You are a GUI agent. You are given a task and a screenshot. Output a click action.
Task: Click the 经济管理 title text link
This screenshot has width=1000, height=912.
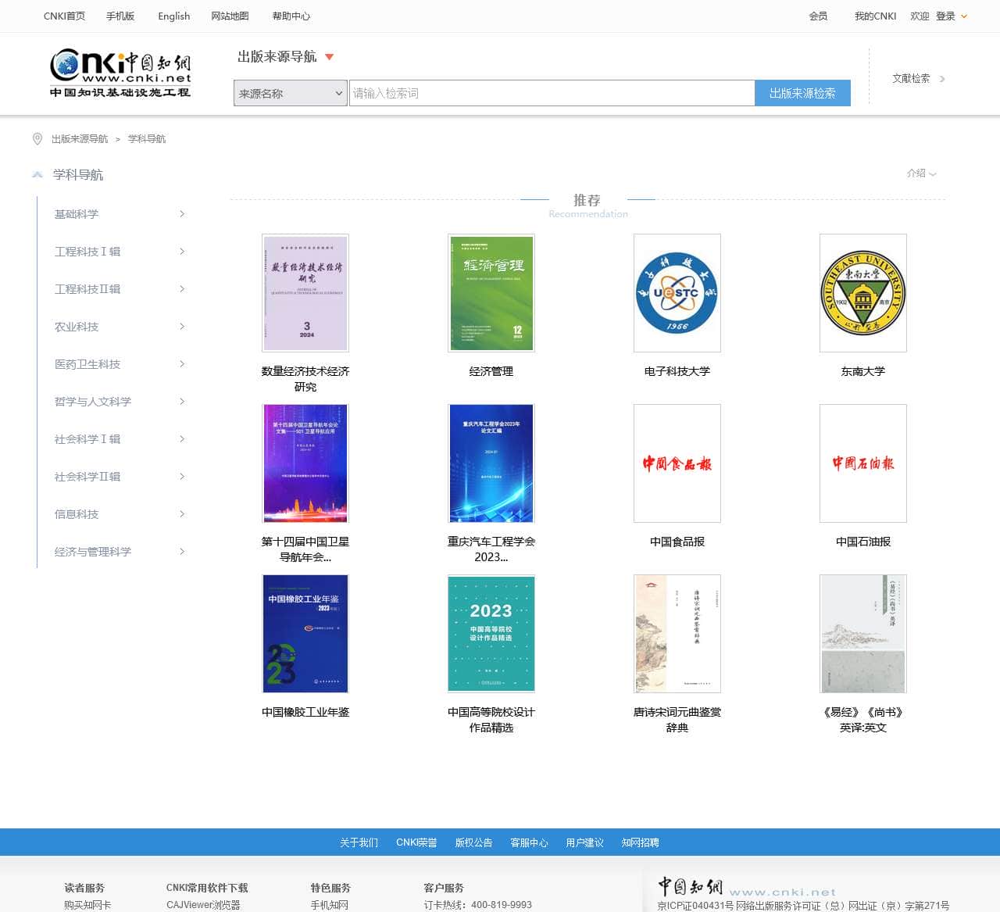point(491,371)
